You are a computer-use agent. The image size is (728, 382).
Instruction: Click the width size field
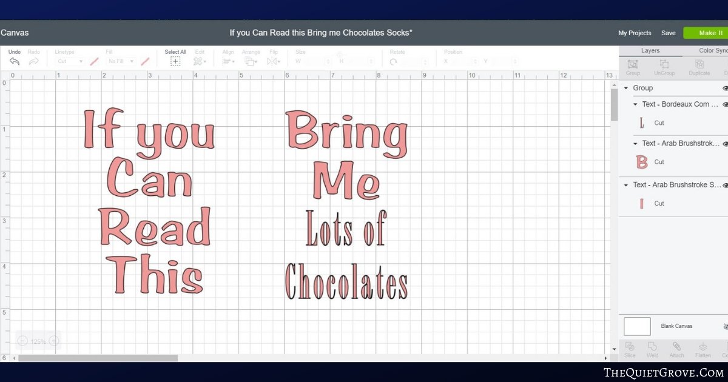click(x=317, y=61)
